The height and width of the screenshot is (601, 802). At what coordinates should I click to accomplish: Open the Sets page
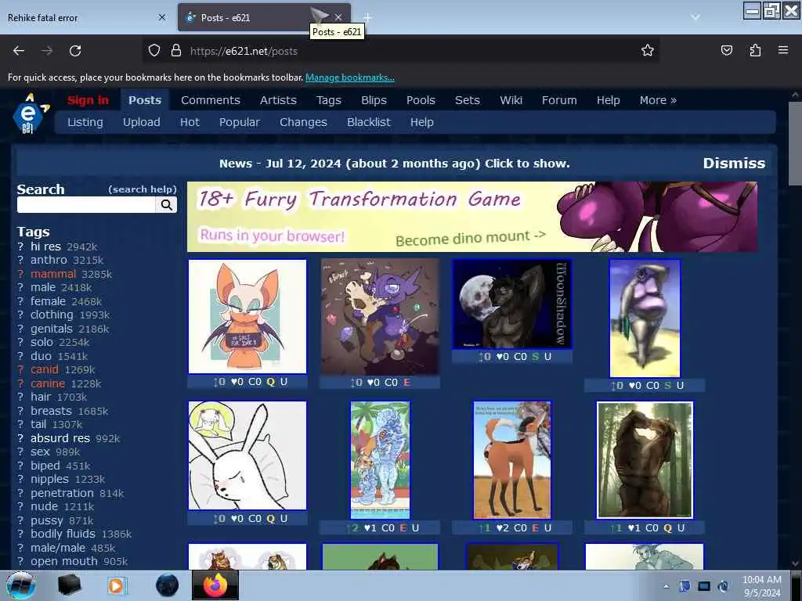tap(468, 100)
